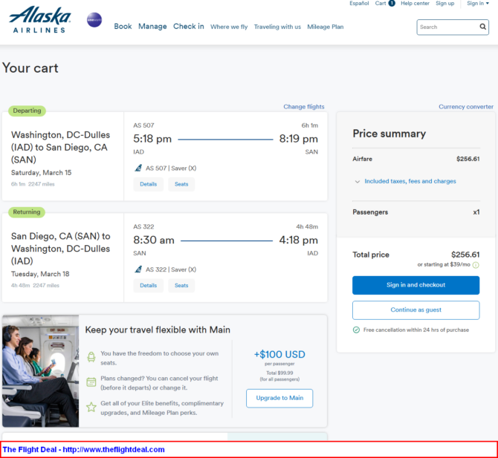Click the info icon beside $39/mo
The height and width of the screenshot is (458, 498).
coord(476,265)
